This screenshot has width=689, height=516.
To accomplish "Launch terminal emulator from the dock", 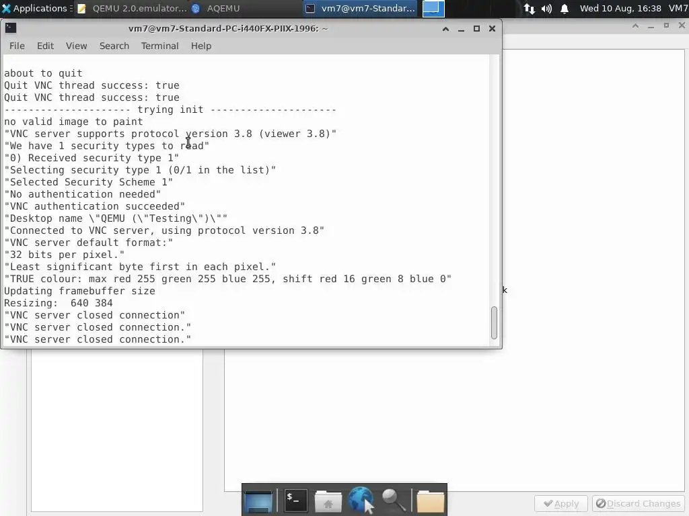I will (295, 500).
